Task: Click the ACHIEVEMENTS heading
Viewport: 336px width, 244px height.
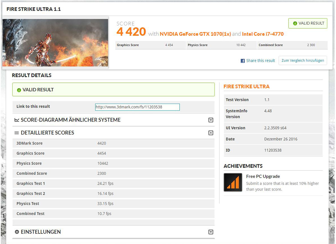Action: point(243,166)
